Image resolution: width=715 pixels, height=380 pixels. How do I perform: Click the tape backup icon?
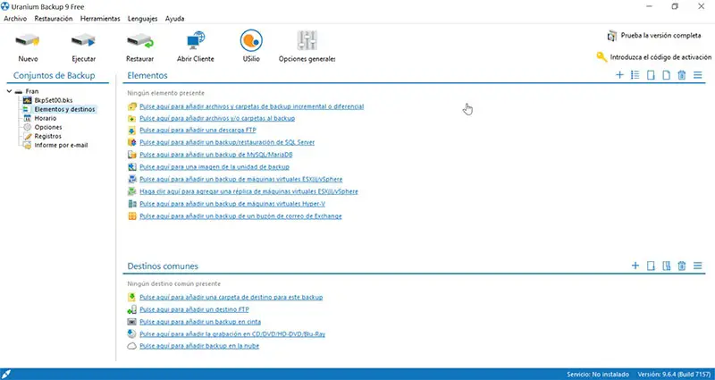coord(132,322)
